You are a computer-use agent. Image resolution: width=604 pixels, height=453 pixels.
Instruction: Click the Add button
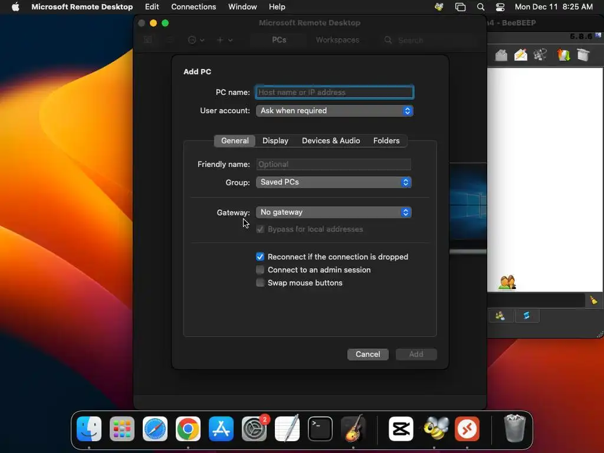pos(416,354)
